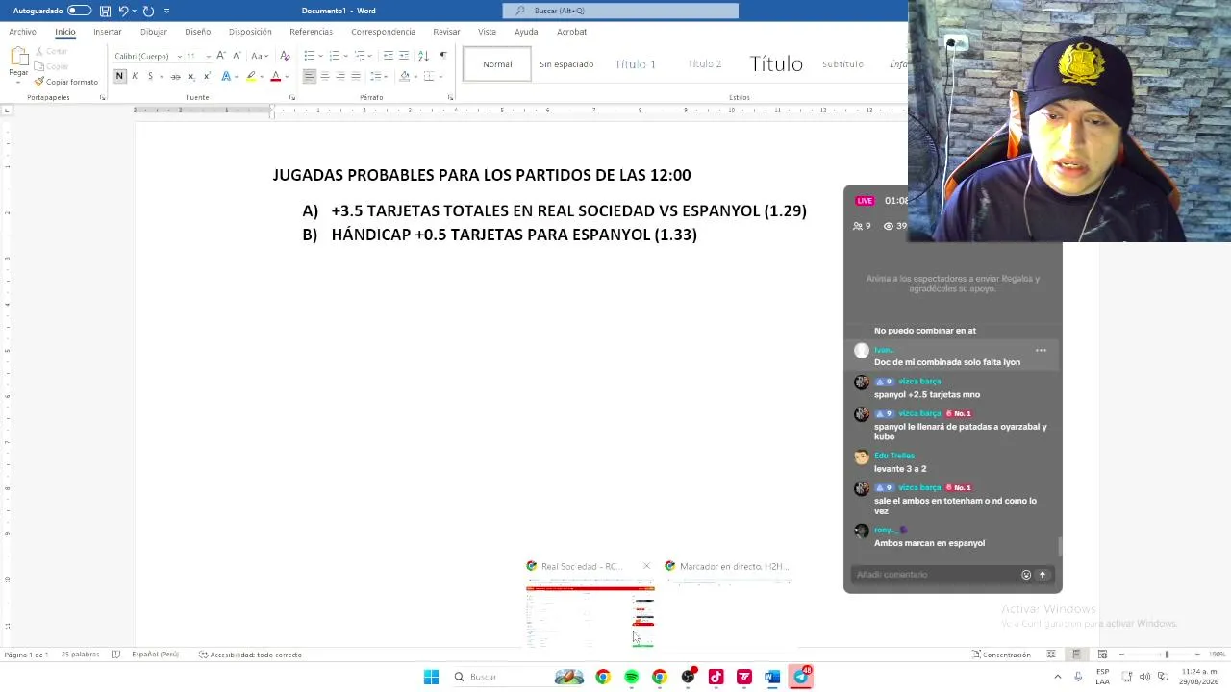Open options for comment 'Doc de mi combinada'
Image resolution: width=1231 pixels, height=692 pixels.
click(1041, 351)
